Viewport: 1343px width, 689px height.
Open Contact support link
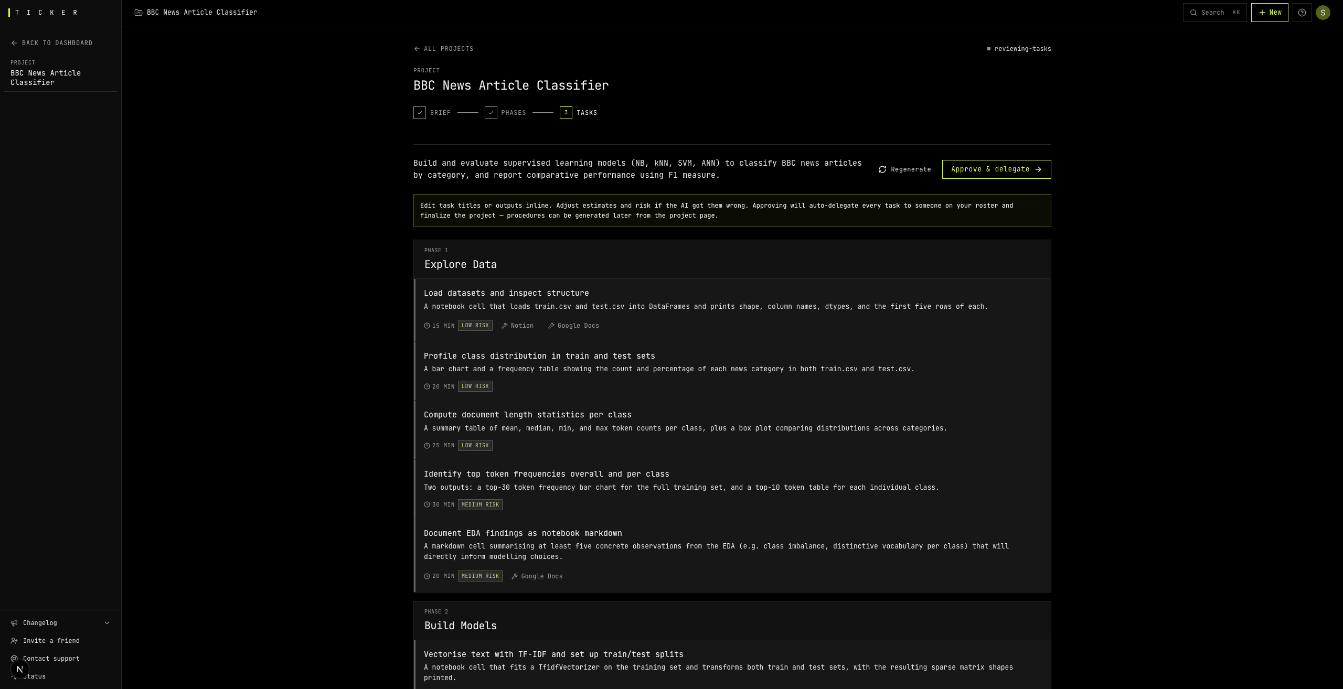coord(51,659)
